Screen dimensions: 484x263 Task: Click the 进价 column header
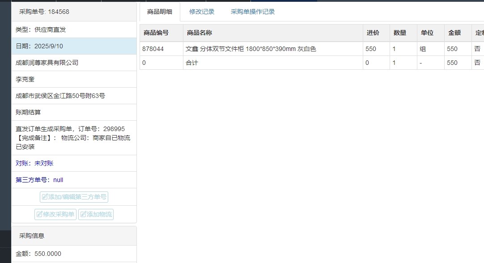pyautogui.click(x=373, y=33)
